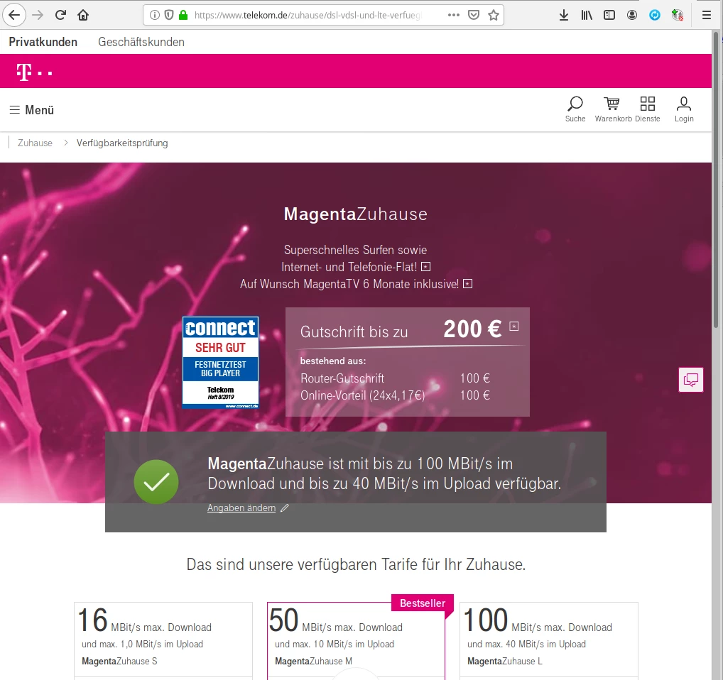Viewport: 723px width, 680px height.
Task: Click the blue circular extension icon
Action: point(654,15)
